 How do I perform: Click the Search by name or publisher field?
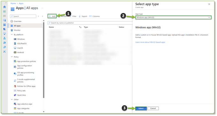point(90,23)
